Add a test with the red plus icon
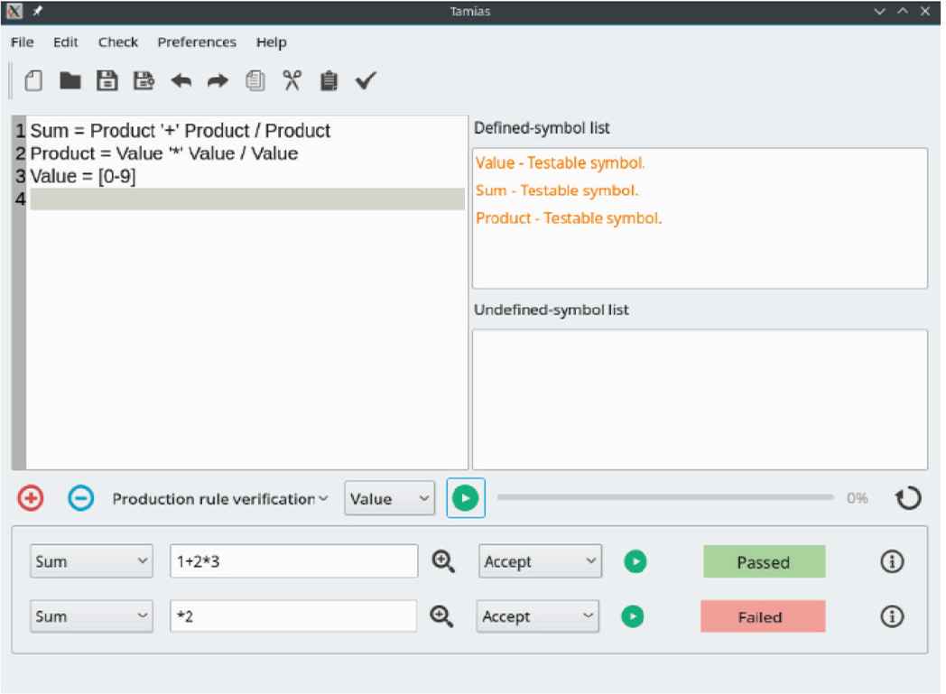This screenshot has height=694, width=946. click(x=31, y=498)
